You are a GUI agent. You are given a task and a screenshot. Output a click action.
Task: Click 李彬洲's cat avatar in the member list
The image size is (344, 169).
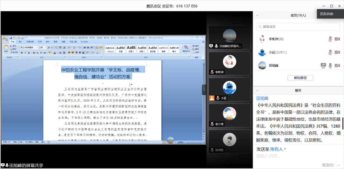[x=262, y=39]
